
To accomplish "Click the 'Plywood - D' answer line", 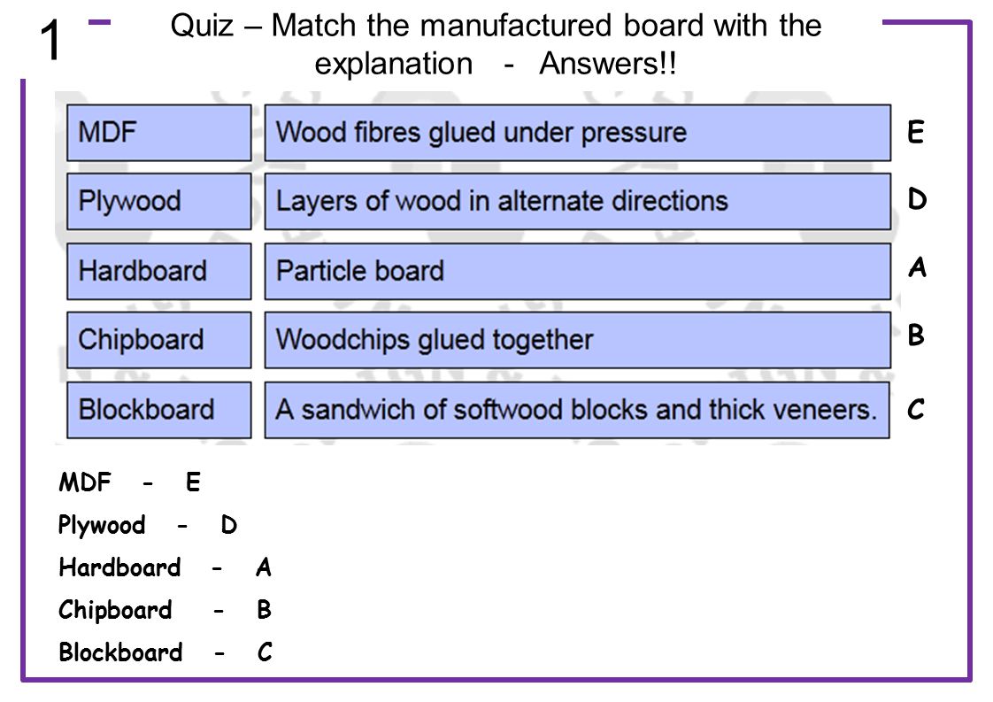I will coord(148,525).
